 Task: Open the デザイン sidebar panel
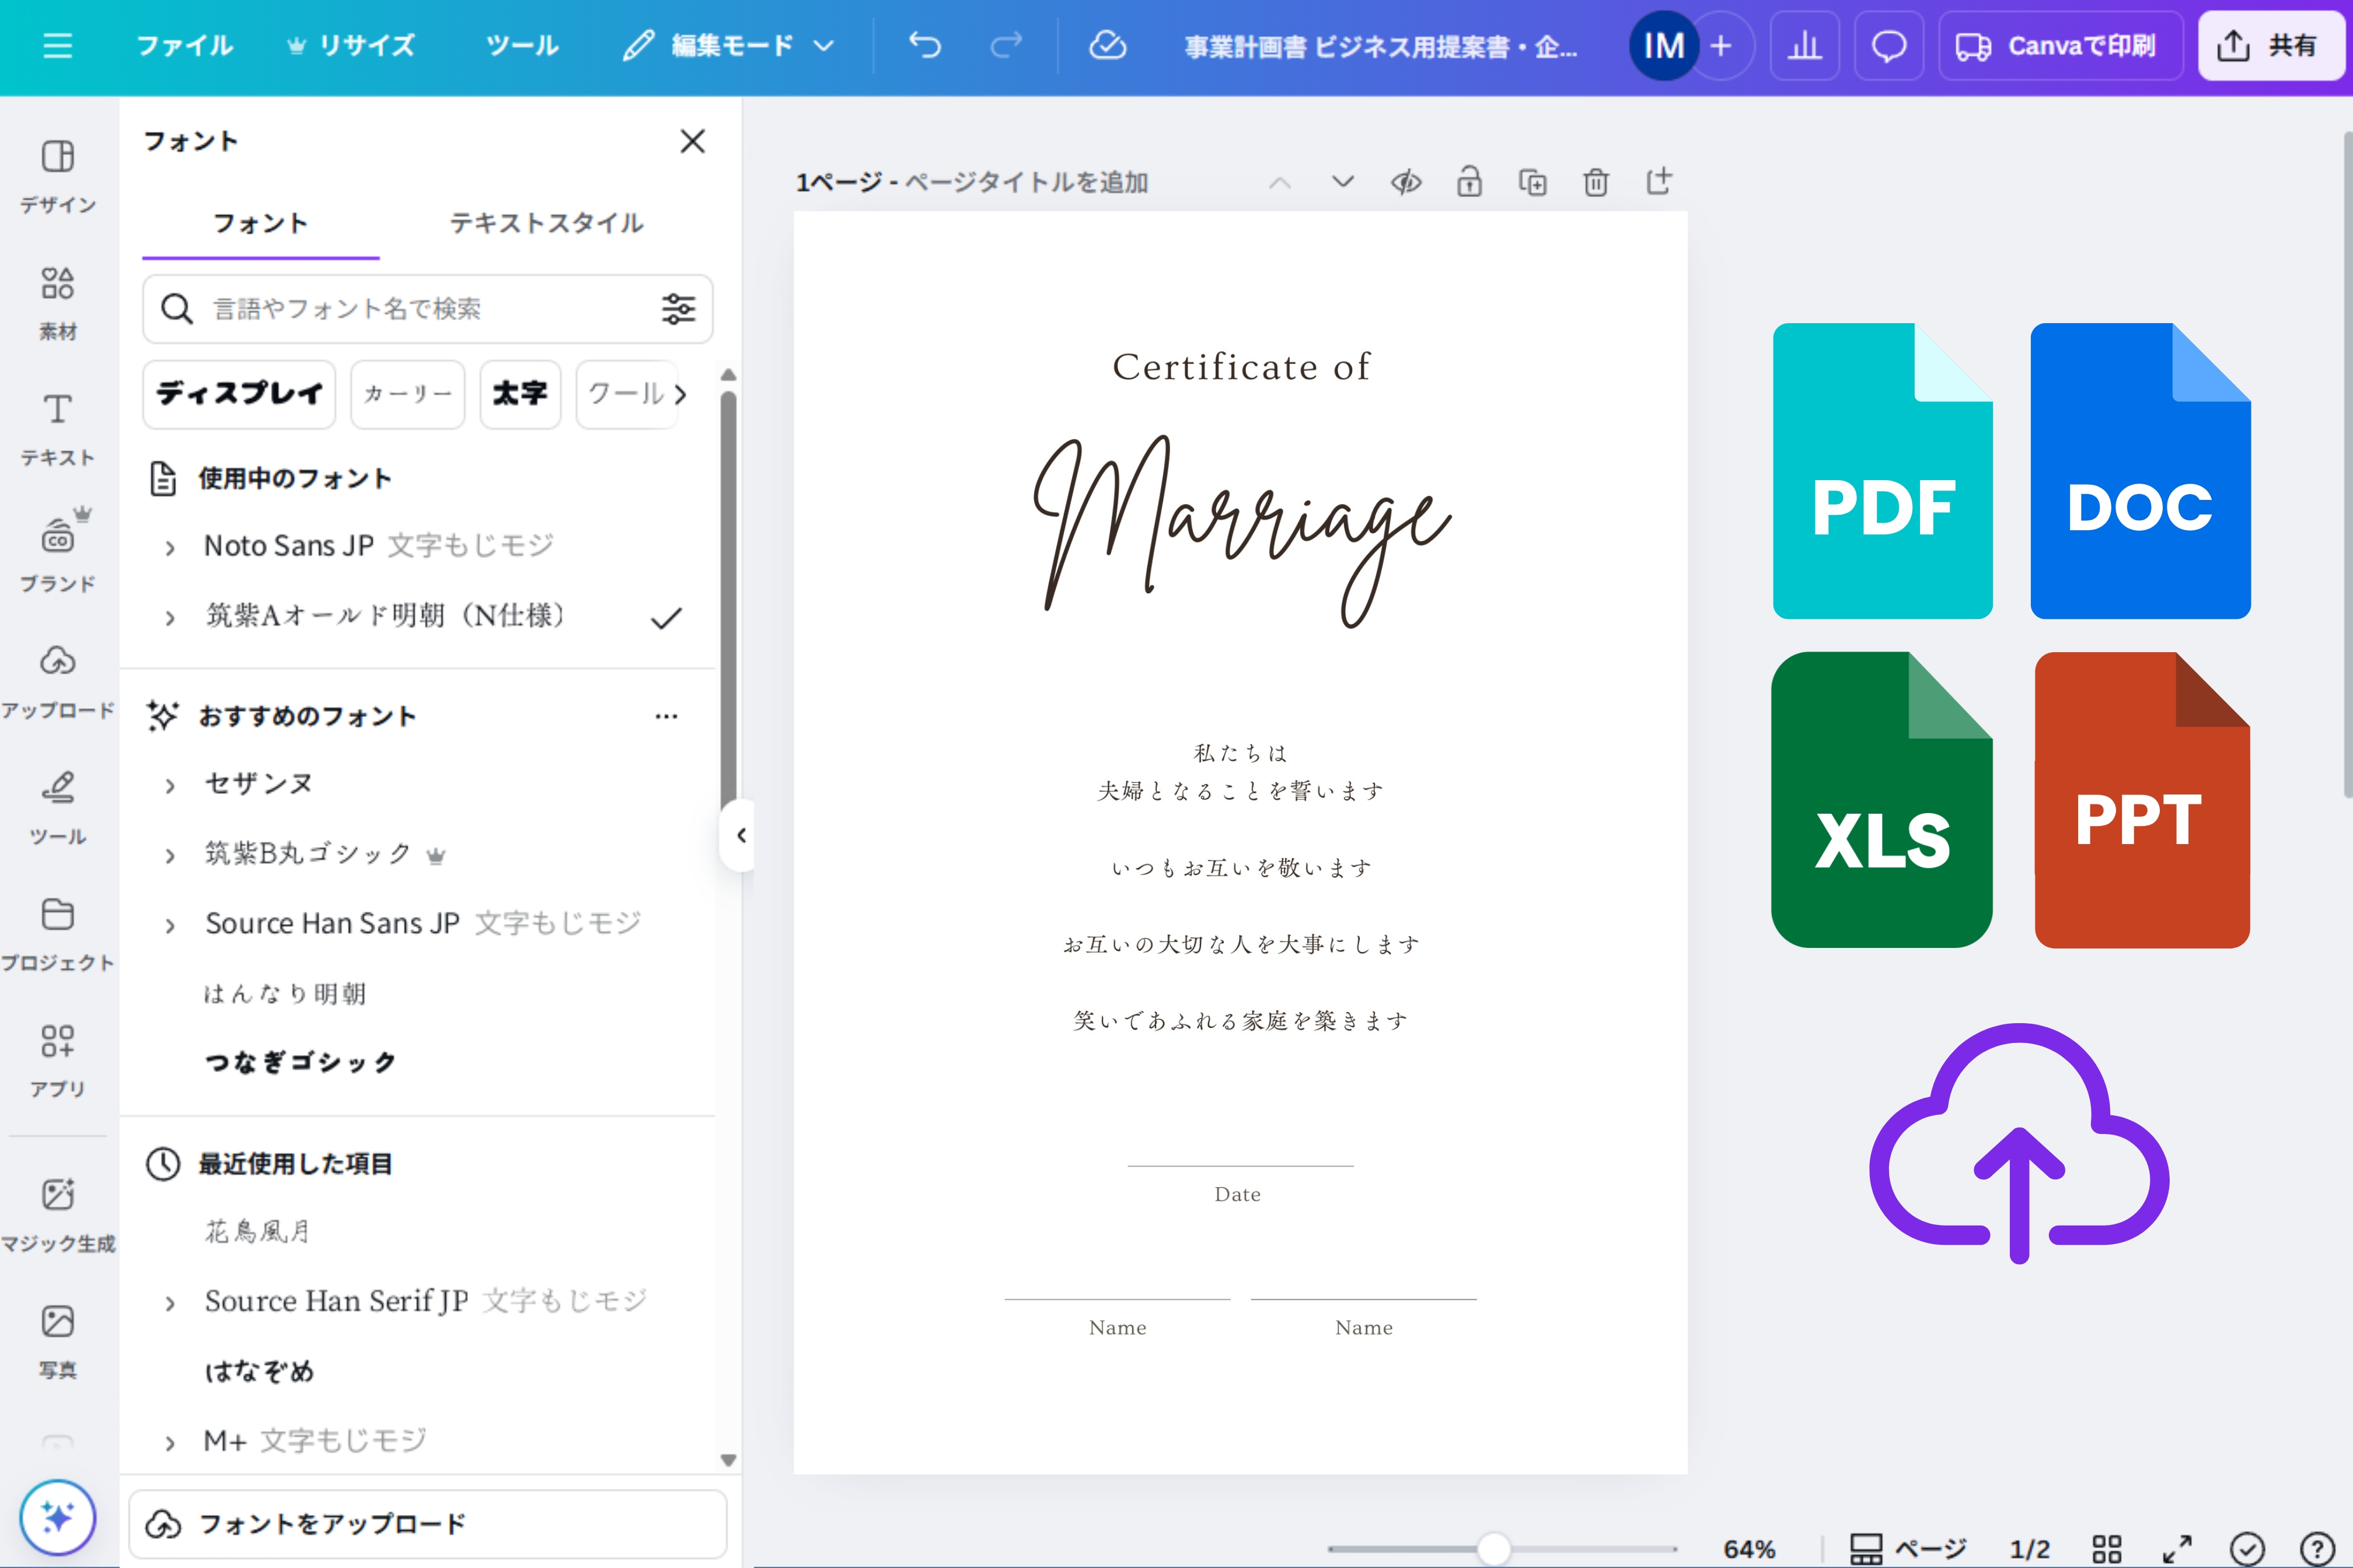(x=58, y=177)
